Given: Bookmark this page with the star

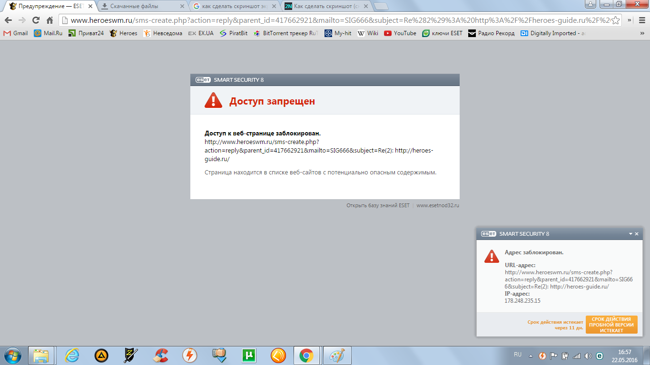Looking at the screenshot, I should (615, 20).
